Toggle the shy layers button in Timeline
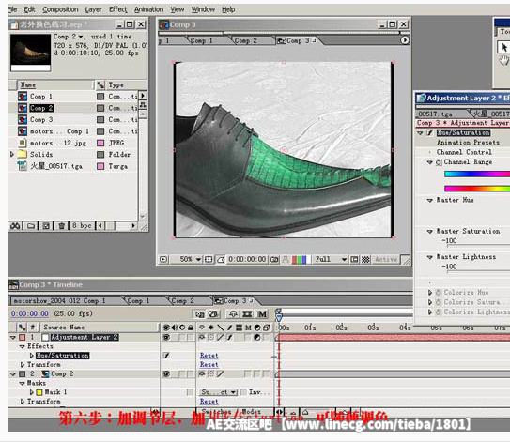 click(x=233, y=314)
